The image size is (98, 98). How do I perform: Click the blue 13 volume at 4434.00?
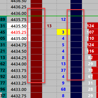(x=63, y=64)
